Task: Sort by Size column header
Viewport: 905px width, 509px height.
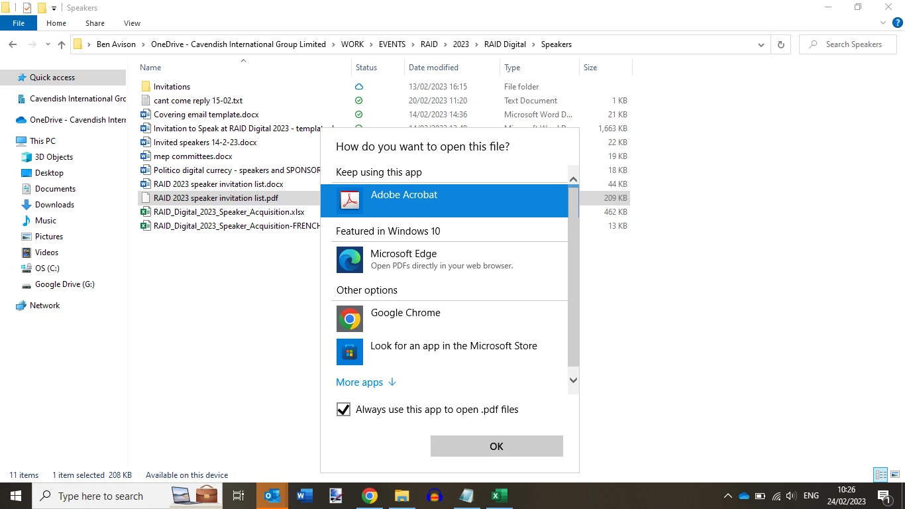Action: [606, 67]
